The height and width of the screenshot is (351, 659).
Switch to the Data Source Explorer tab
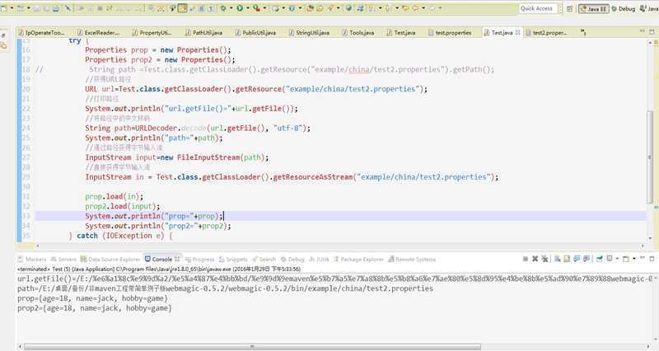110,259
